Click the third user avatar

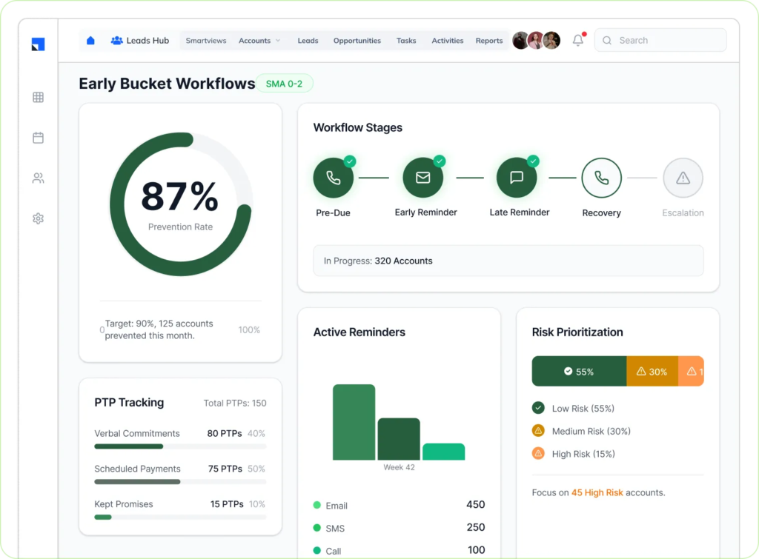pyautogui.click(x=551, y=41)
